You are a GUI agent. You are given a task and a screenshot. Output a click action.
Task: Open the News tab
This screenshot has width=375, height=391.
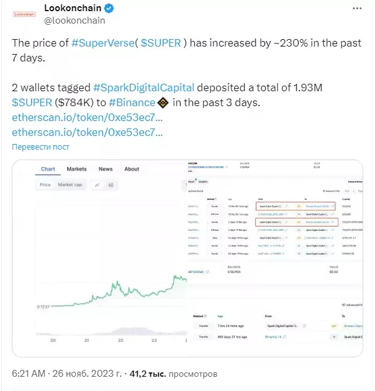tap(106, 169)
